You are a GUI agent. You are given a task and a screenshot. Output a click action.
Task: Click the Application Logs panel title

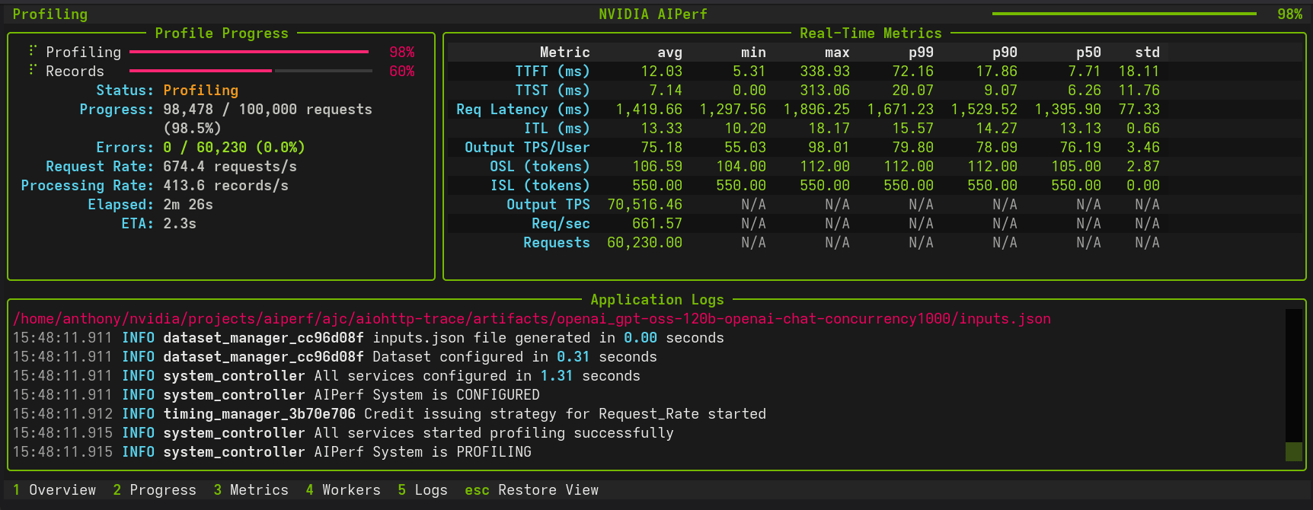tap(657, 300)
